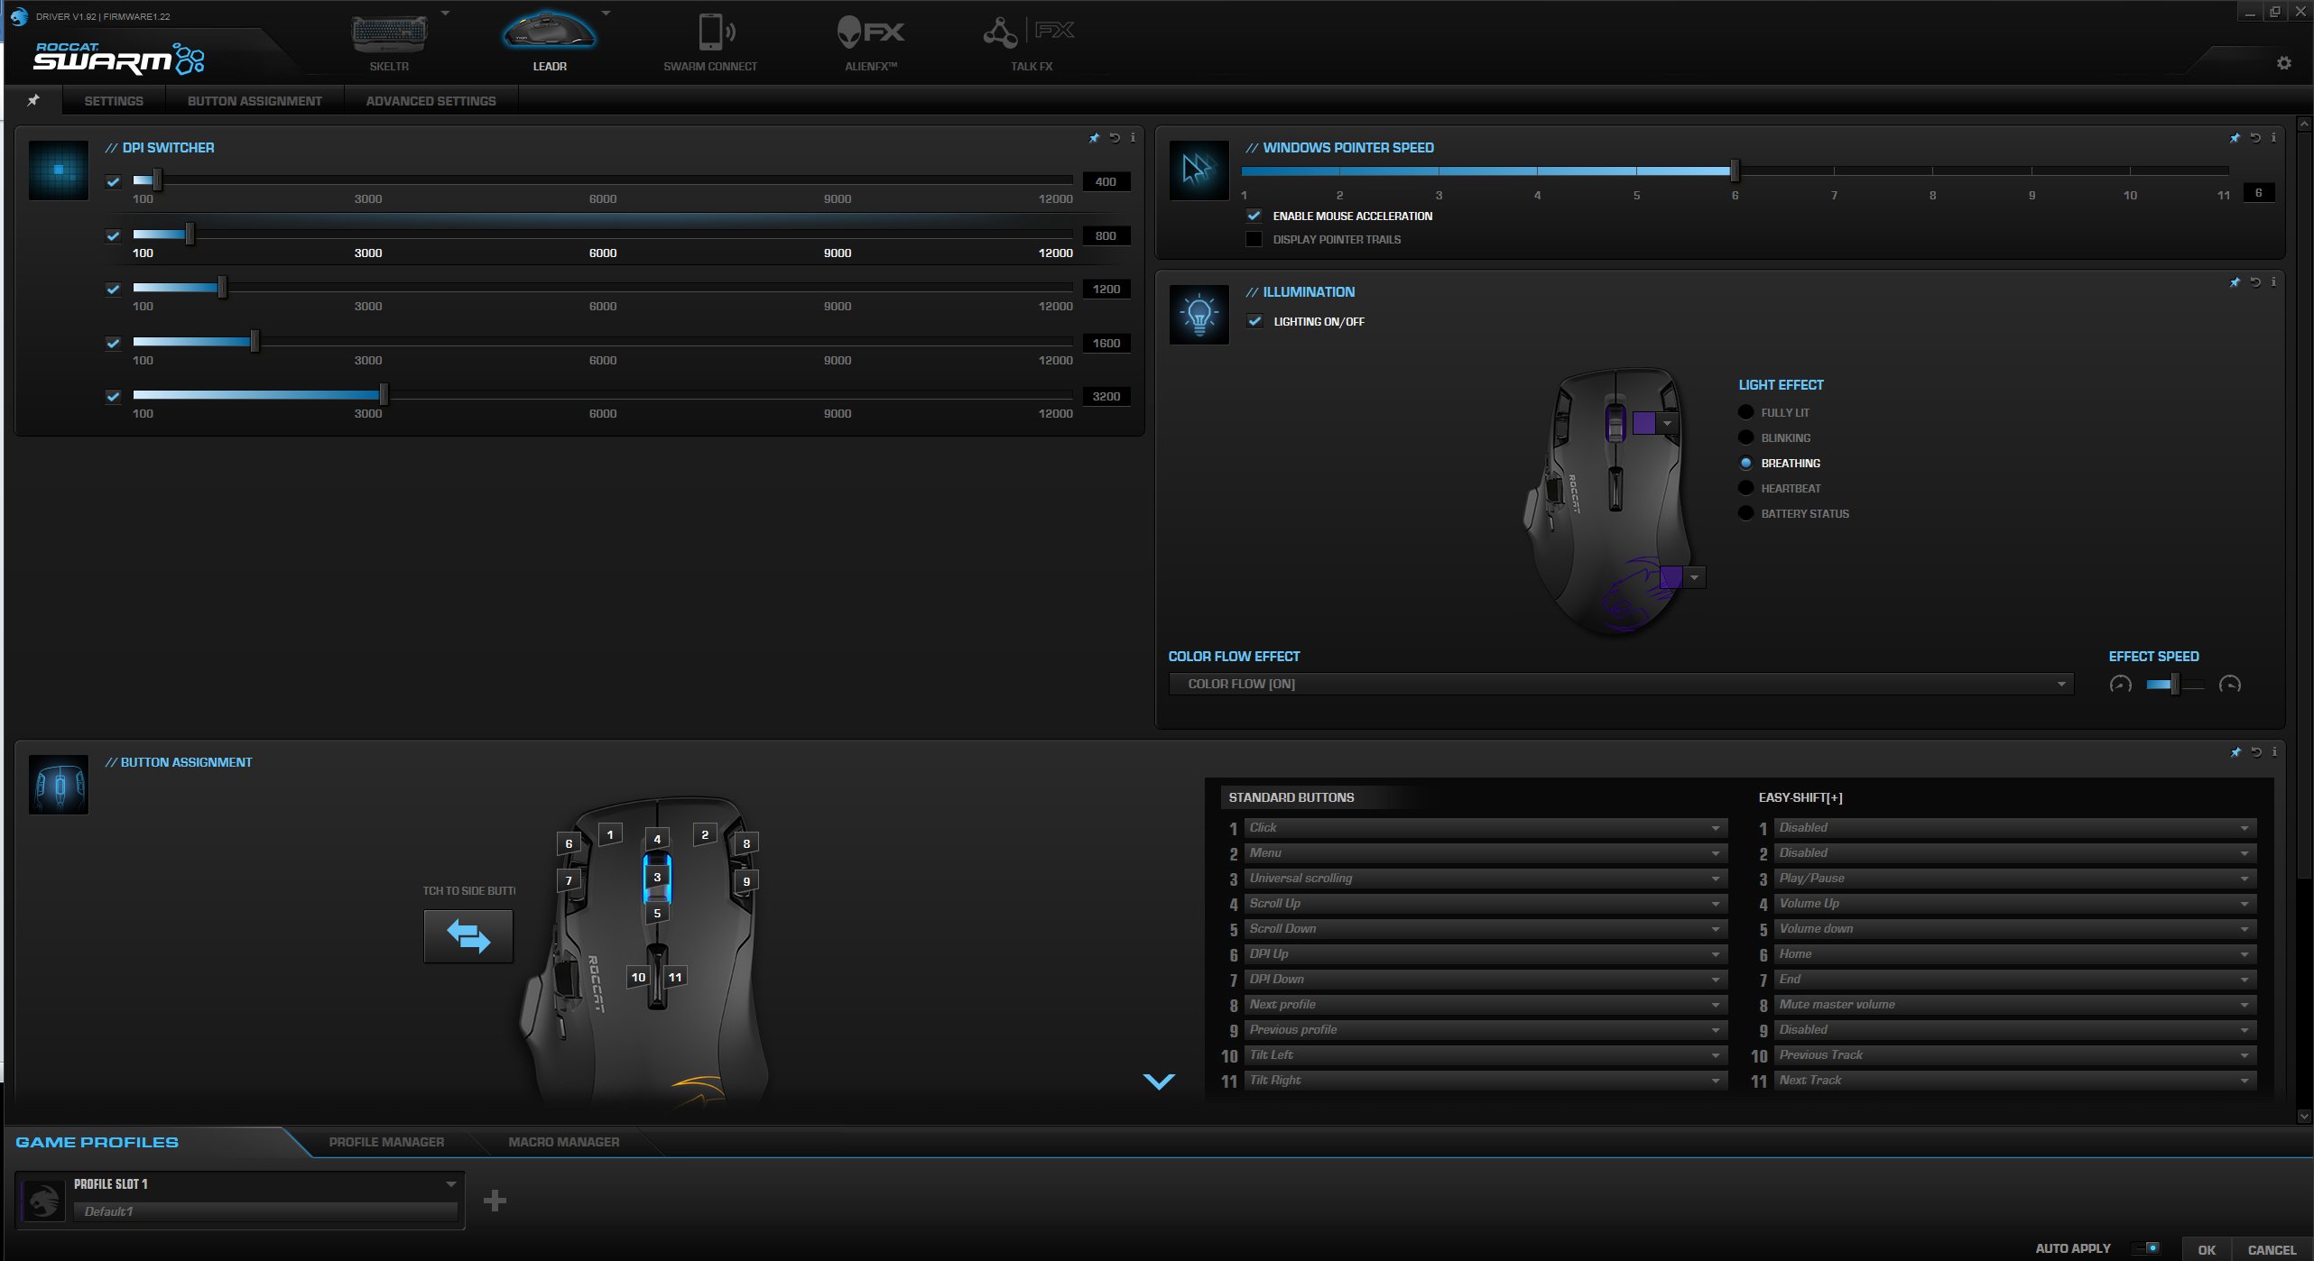This screenshot has height=1261, width=2314.
Task: Click the plus icon to add profile
Action: tap(495, 1201)
